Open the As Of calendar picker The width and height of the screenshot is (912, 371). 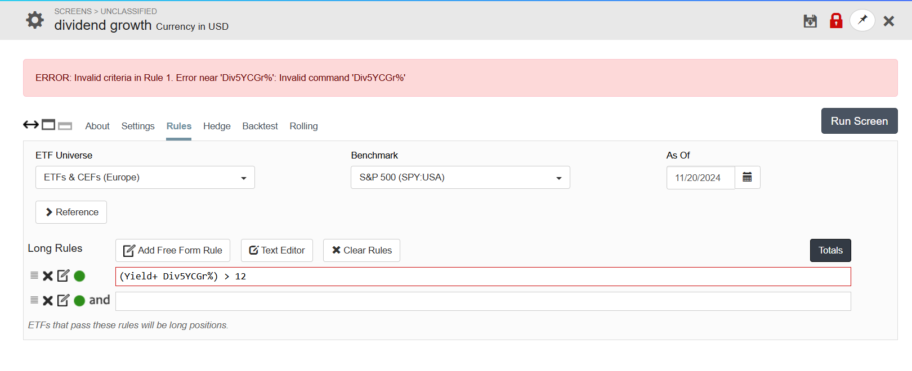point(748,178)
